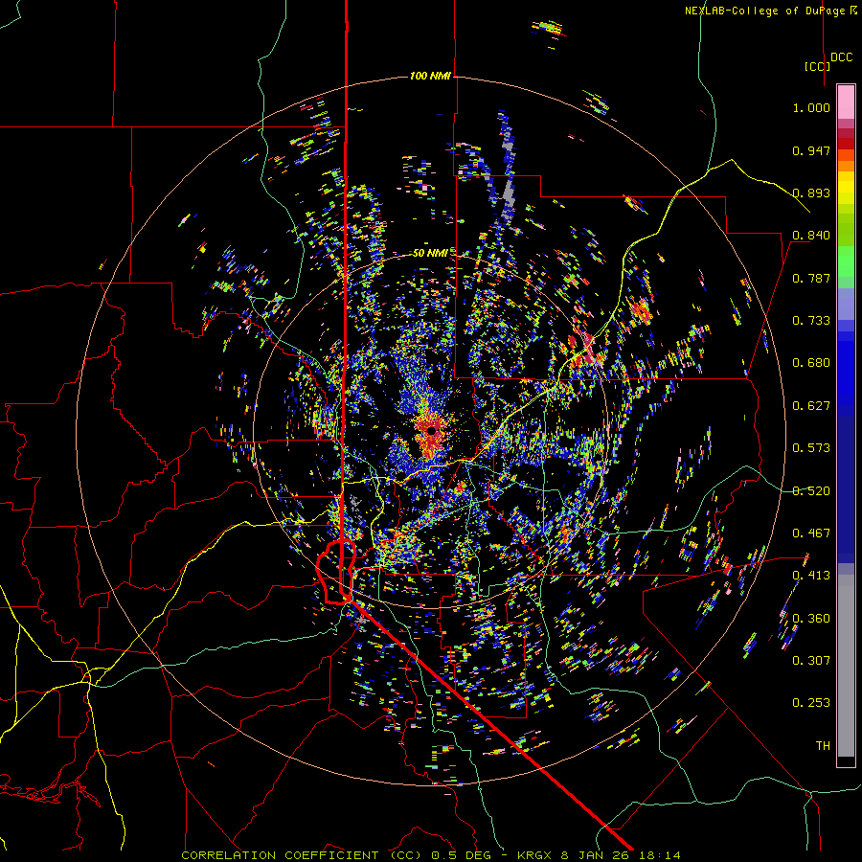Click the 0.627 value on the color scale

click(x=811, y=406)
